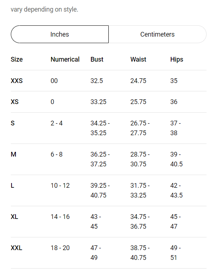217x274 pixels.
Task: Select the L size row label
Action: pos(13,186)
